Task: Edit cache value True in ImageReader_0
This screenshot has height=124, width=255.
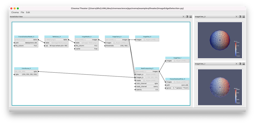Action: (x=96, y=49)
